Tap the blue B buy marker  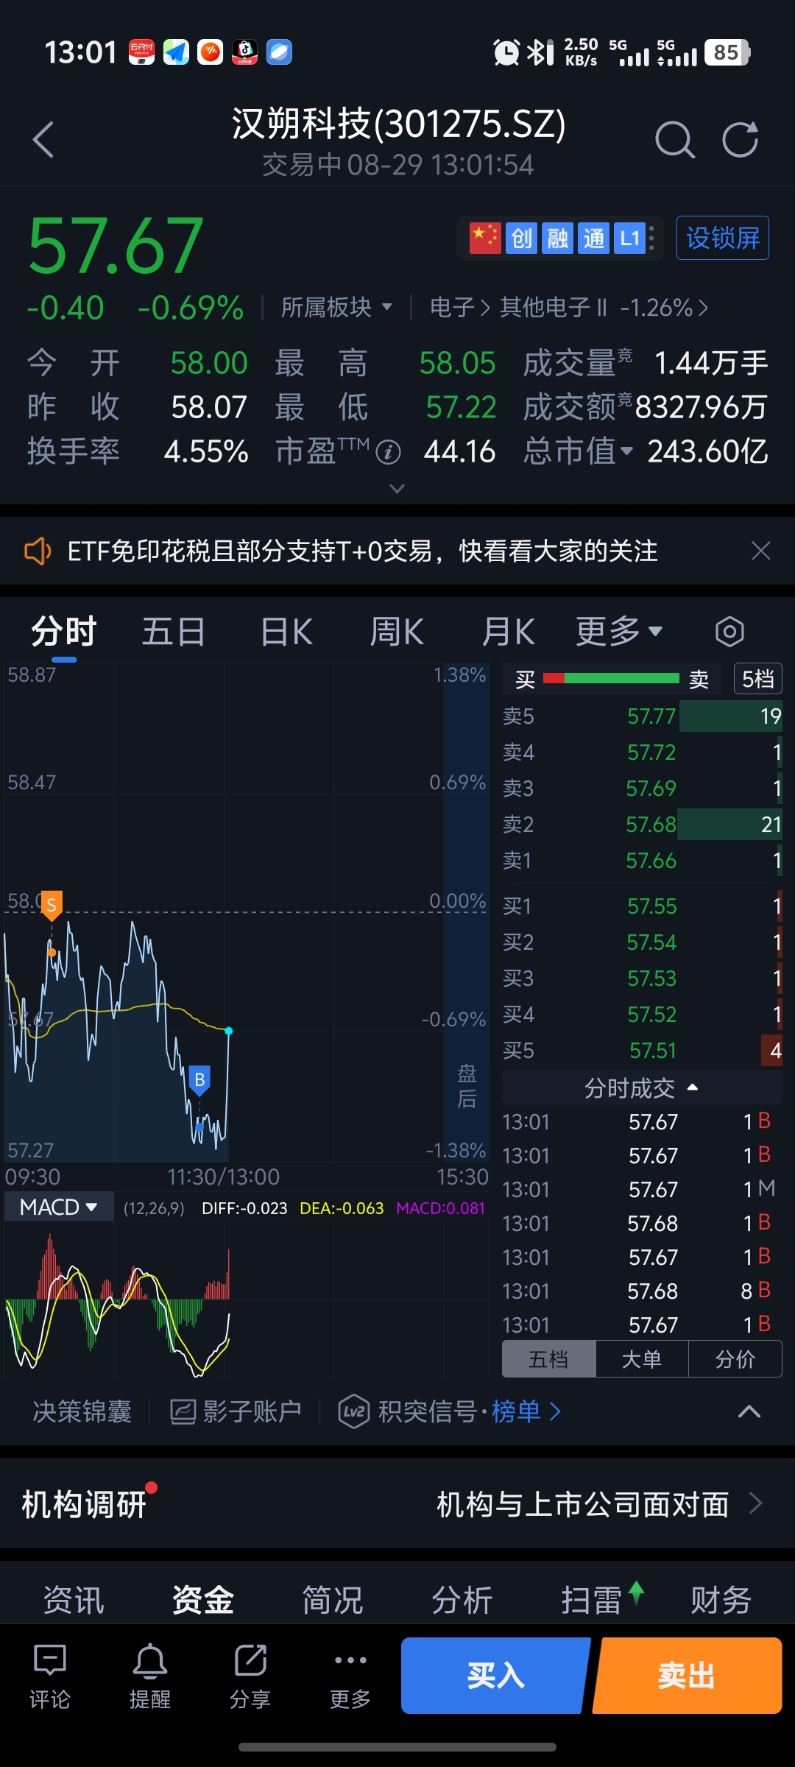(199, 1079)
